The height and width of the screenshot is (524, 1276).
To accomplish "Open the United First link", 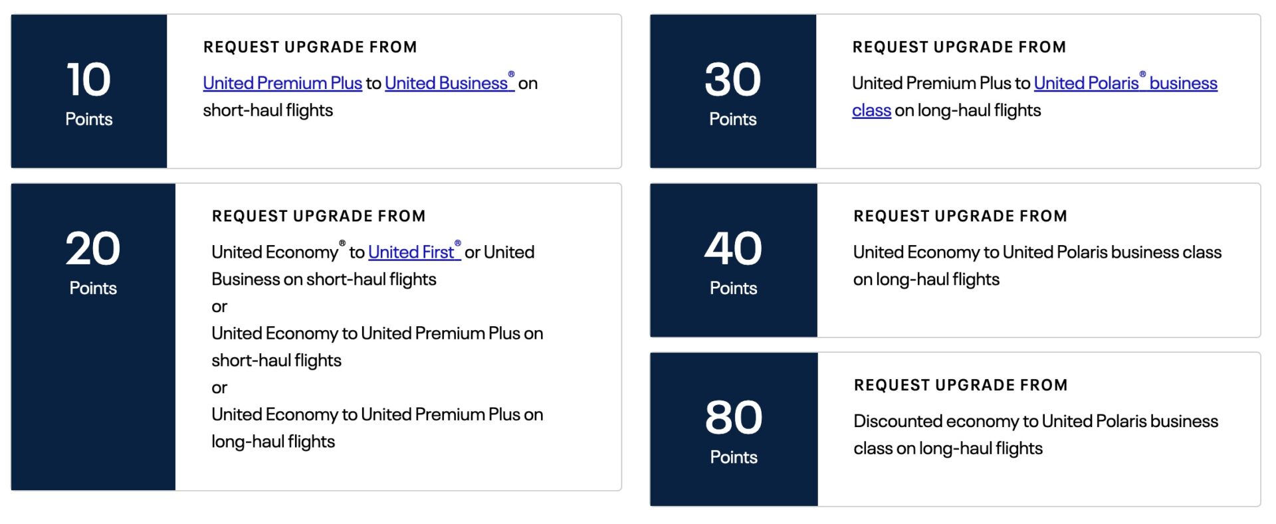I will 413,252.
